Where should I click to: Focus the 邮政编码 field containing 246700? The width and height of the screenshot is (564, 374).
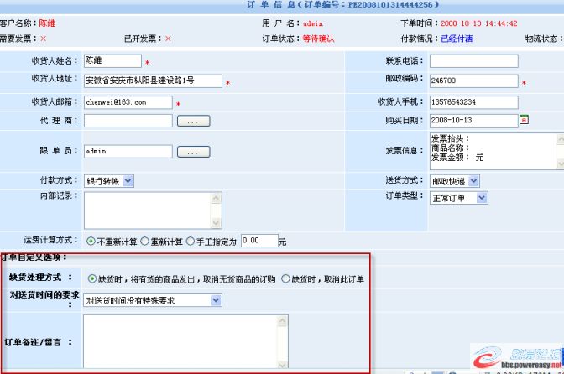(x=473, y=81)
